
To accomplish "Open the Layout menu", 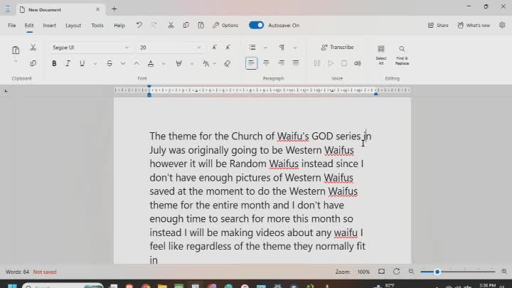I will point(73,25).
